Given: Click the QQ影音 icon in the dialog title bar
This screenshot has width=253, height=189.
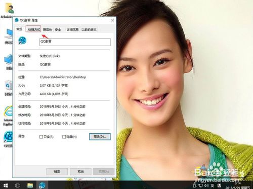Looking at the screenshot, I should tap(17, 20).
